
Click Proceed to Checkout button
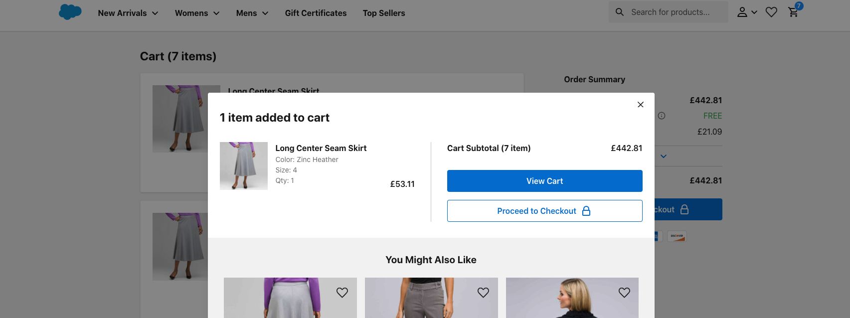click(x=544, y=211)
